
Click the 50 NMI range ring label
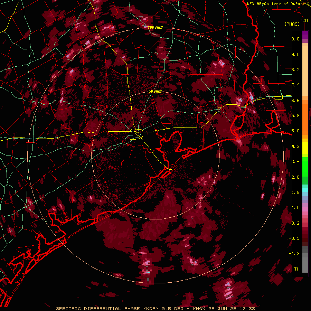[155, 91]
